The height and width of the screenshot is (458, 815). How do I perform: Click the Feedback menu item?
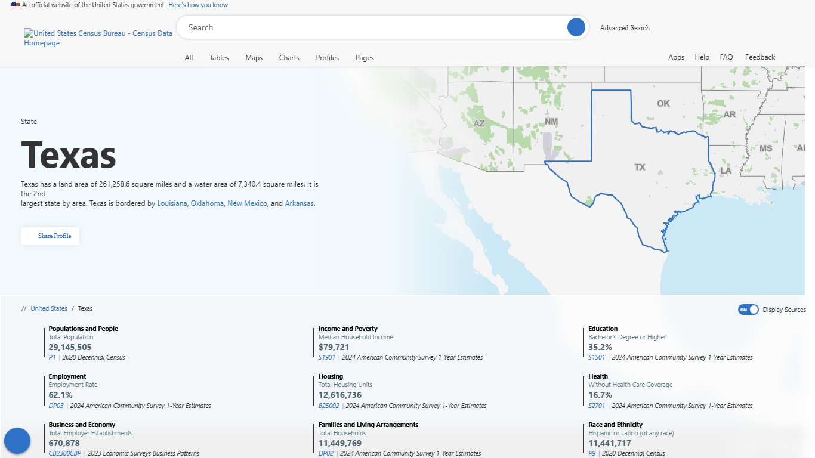click(760, 57)
